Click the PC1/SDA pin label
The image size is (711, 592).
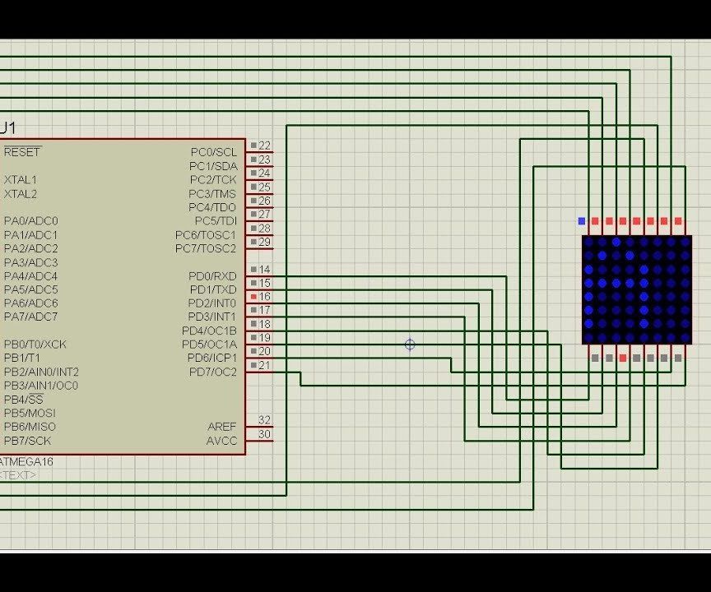213,166
